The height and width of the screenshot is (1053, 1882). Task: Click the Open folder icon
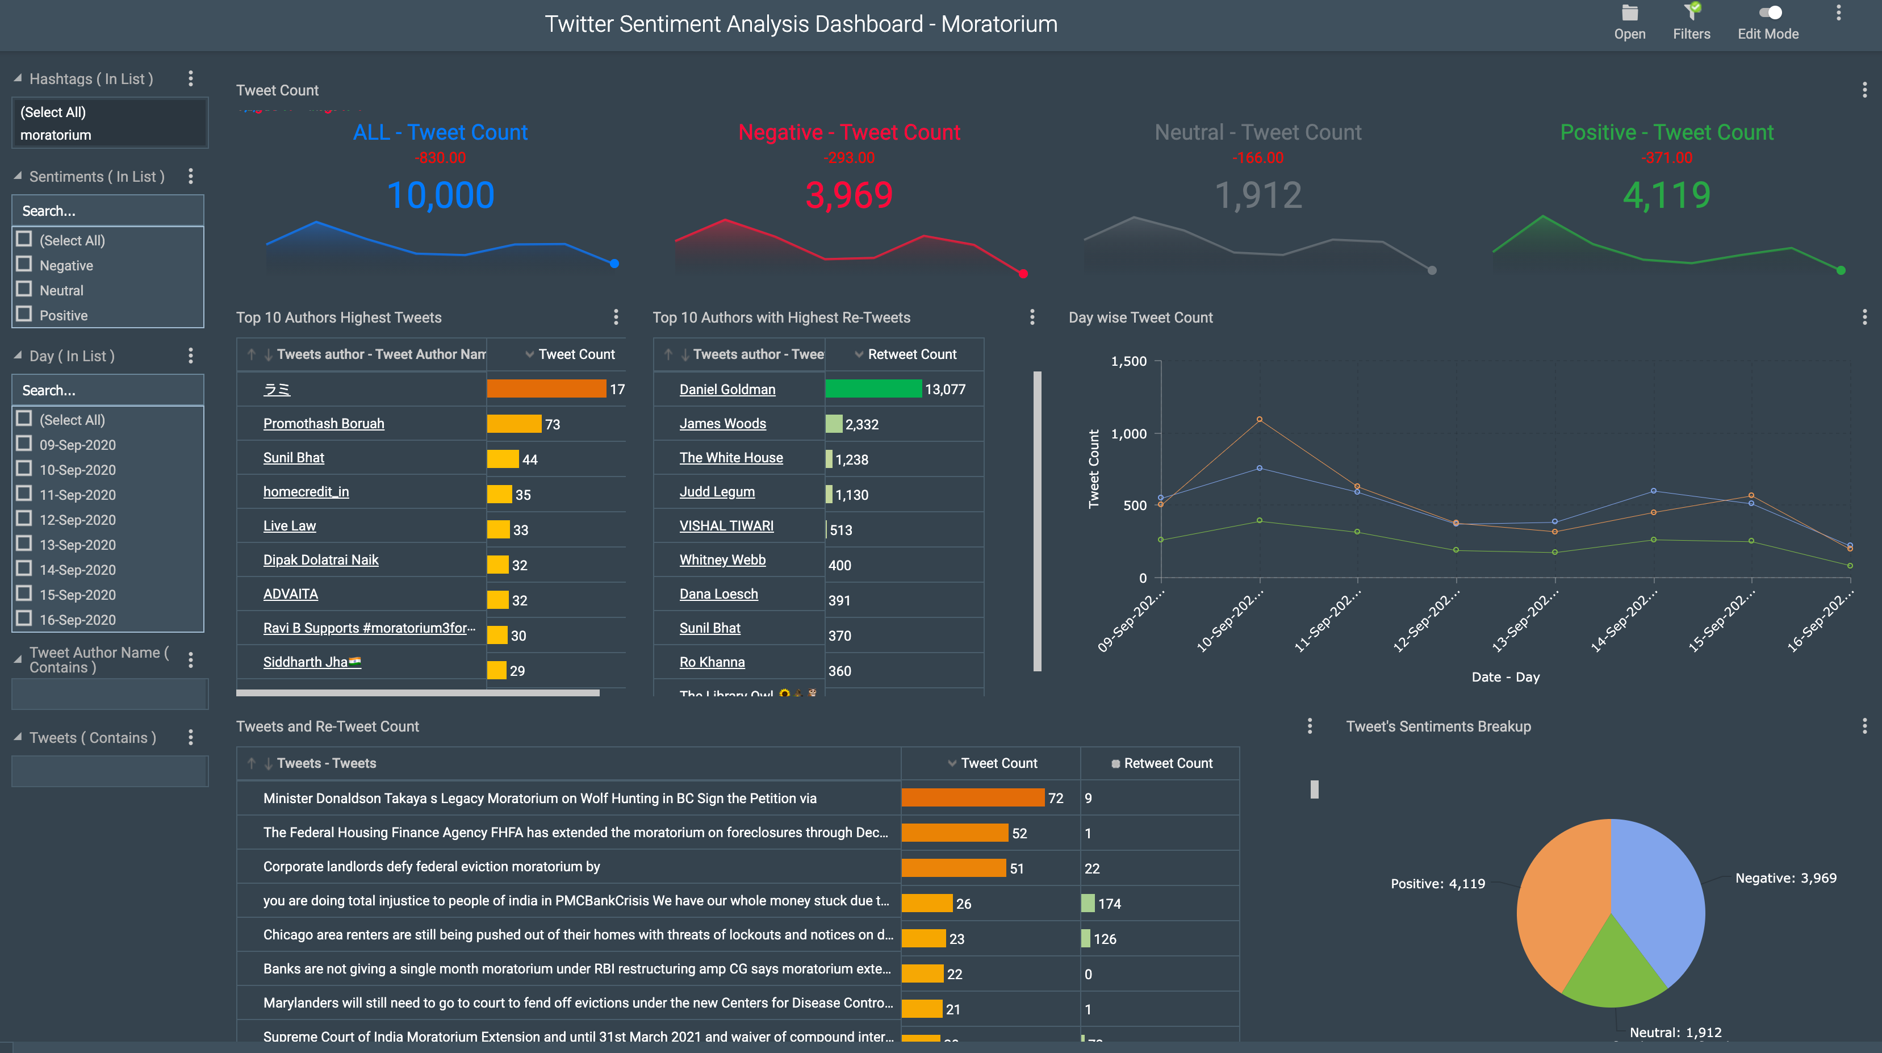[1629, 13]
